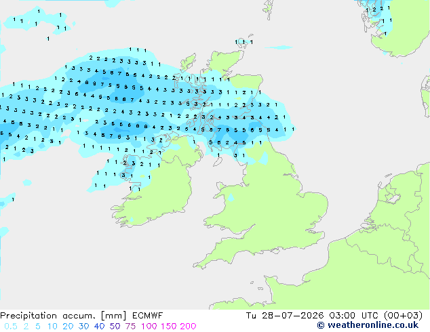Click the [mm] unit label
430x332 pixels.
[114, 316]
